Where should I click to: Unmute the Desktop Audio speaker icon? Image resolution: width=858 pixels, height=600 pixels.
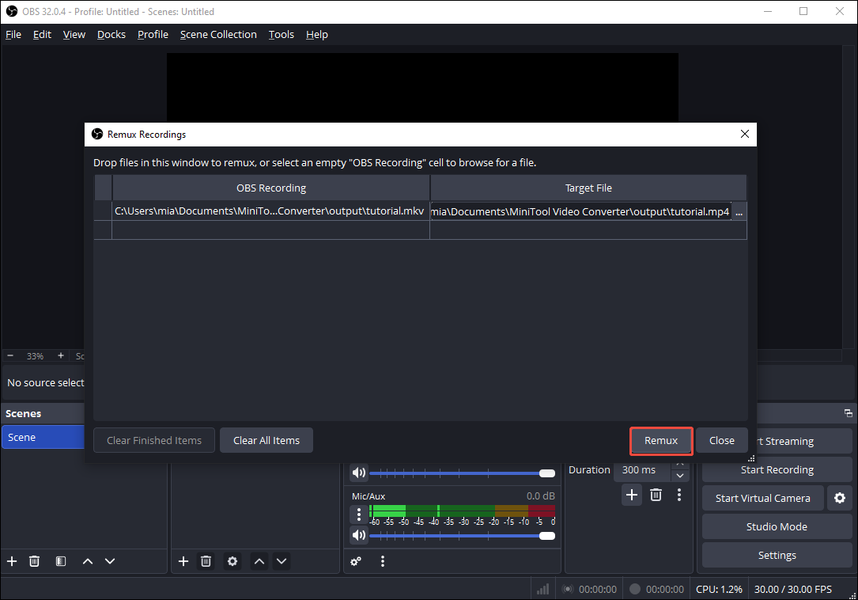pyautogui.click(x=359, y=473)
